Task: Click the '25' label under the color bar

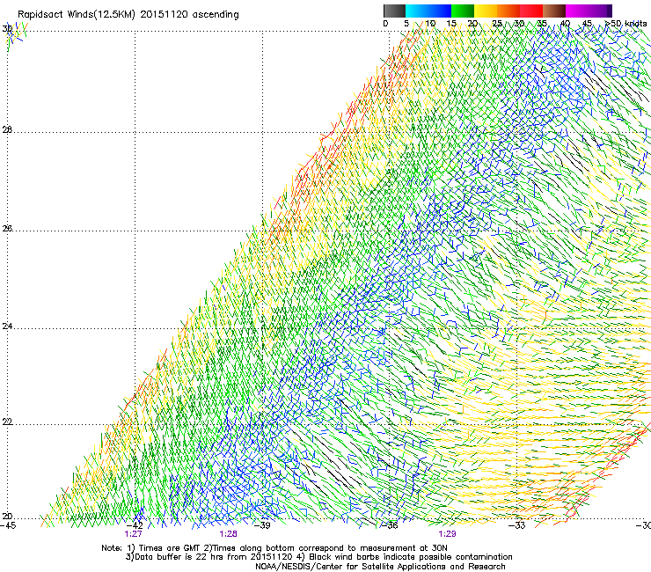Action: [497, 24]
